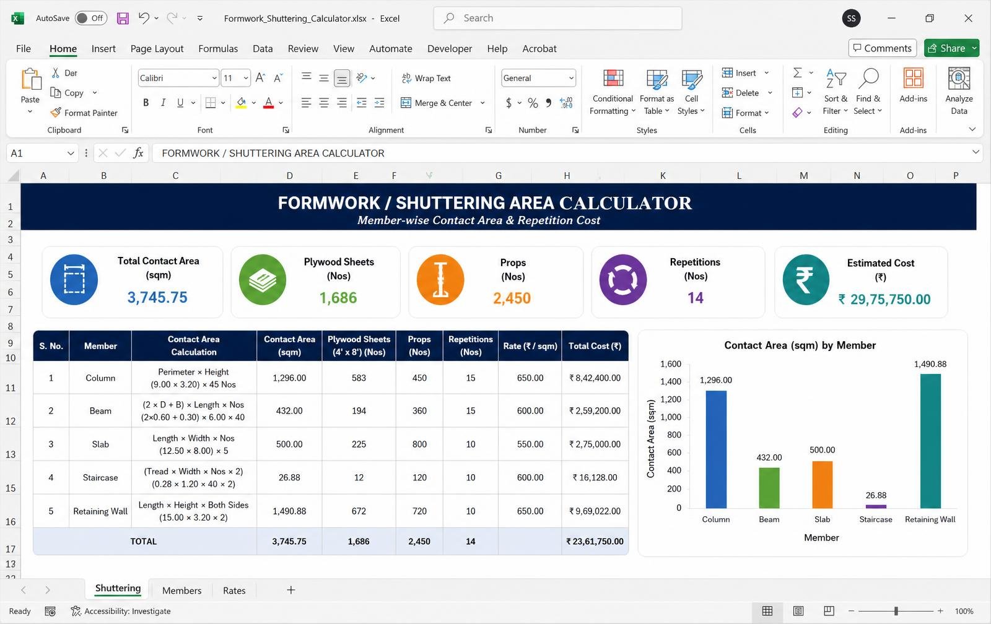
Task: Open the Paste options dropdown arrow
Action: 30,112
